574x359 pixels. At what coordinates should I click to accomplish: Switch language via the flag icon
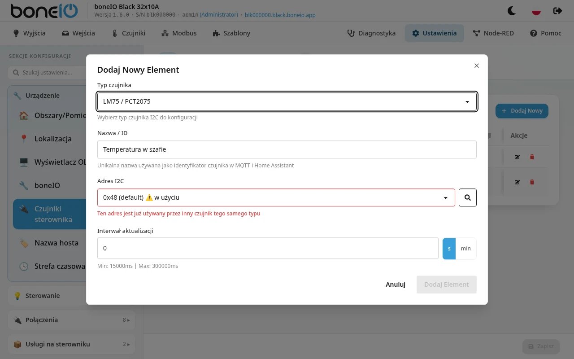click(x=536, y=11)
